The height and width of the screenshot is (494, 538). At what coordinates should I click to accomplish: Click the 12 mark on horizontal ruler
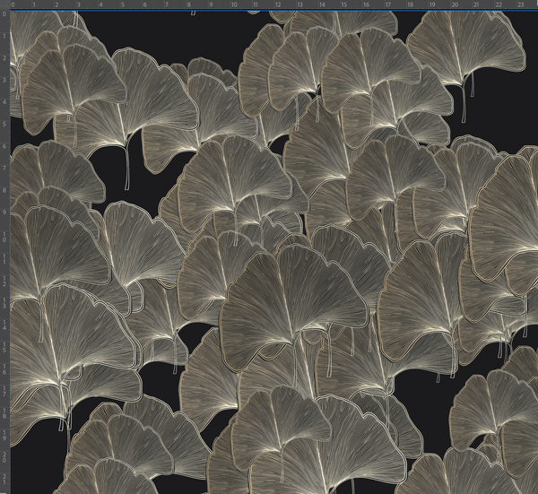point(275,4)
